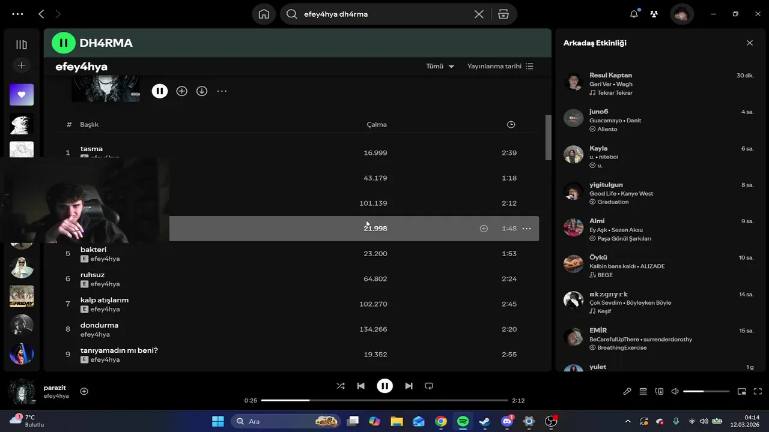Seek in the song progress bar

point(384,400)
